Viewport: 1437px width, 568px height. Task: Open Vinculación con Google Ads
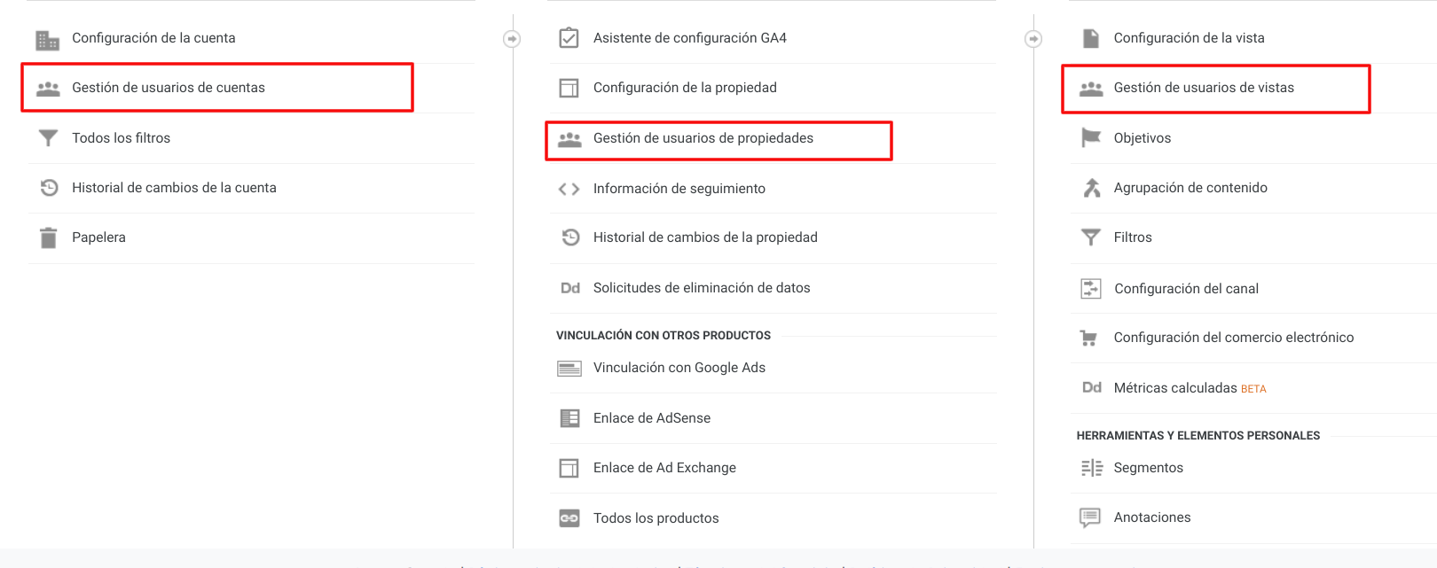point(679,367)
